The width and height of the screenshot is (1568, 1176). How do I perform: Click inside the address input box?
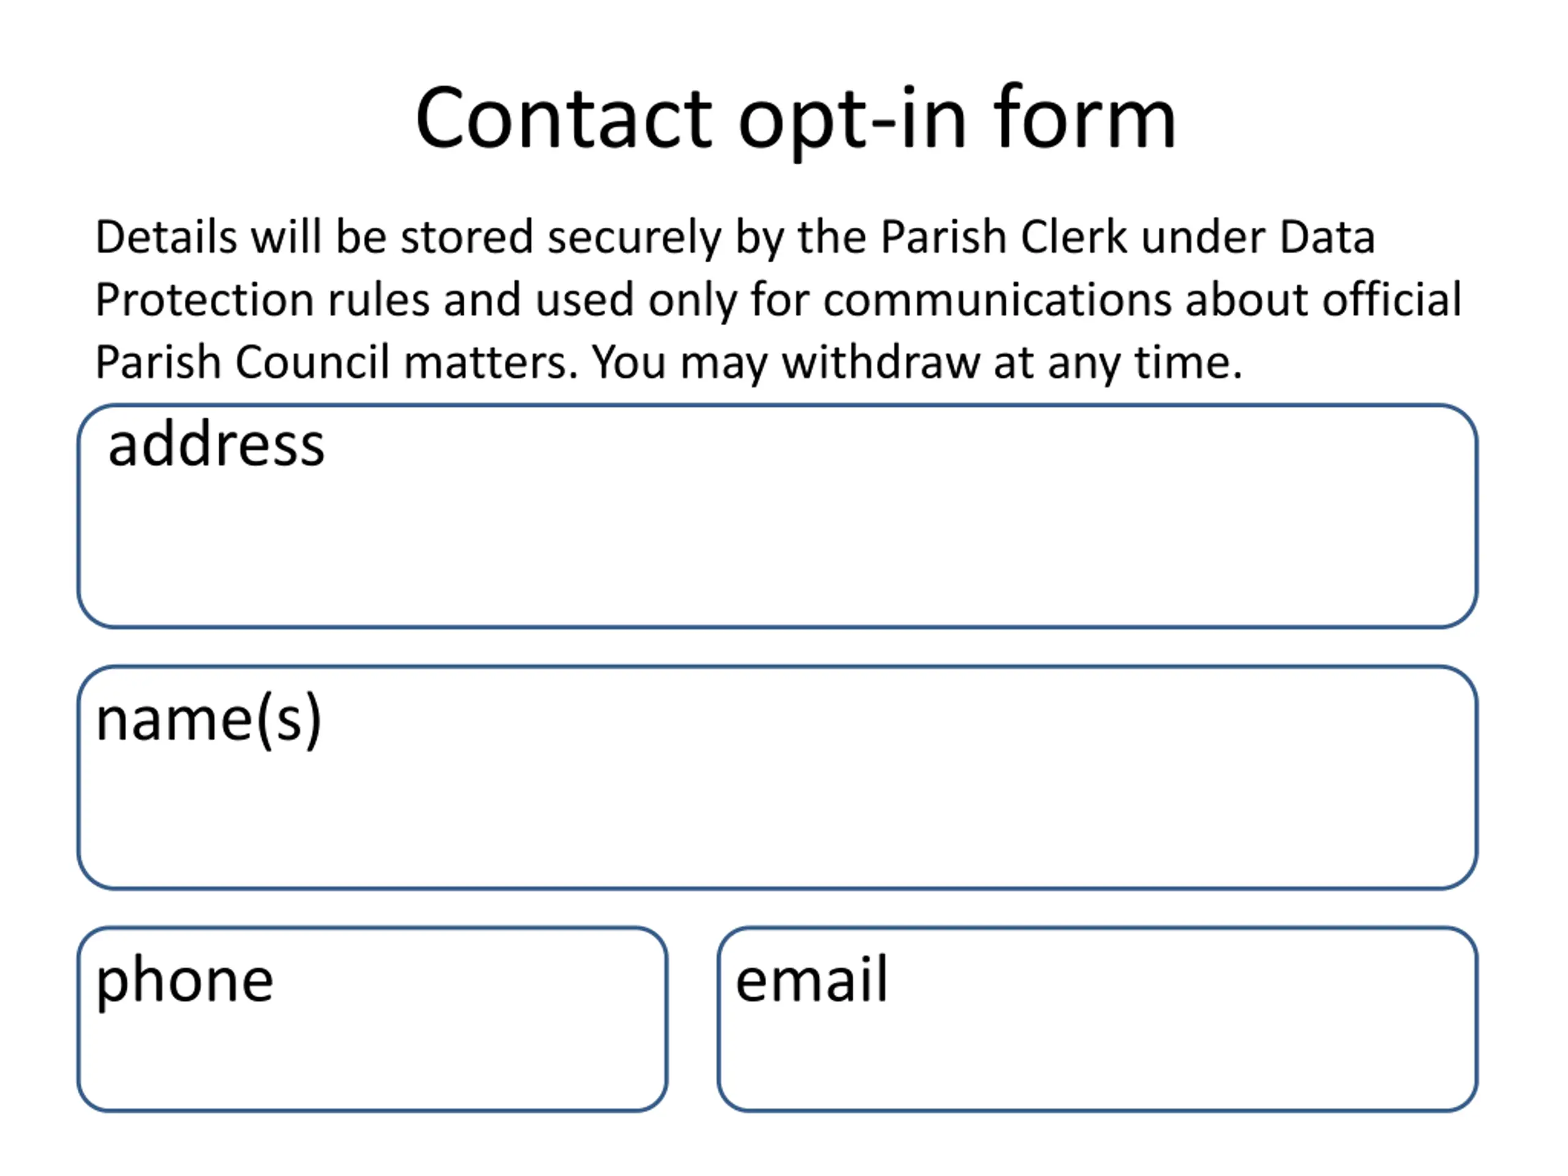(x=777, y=516)
